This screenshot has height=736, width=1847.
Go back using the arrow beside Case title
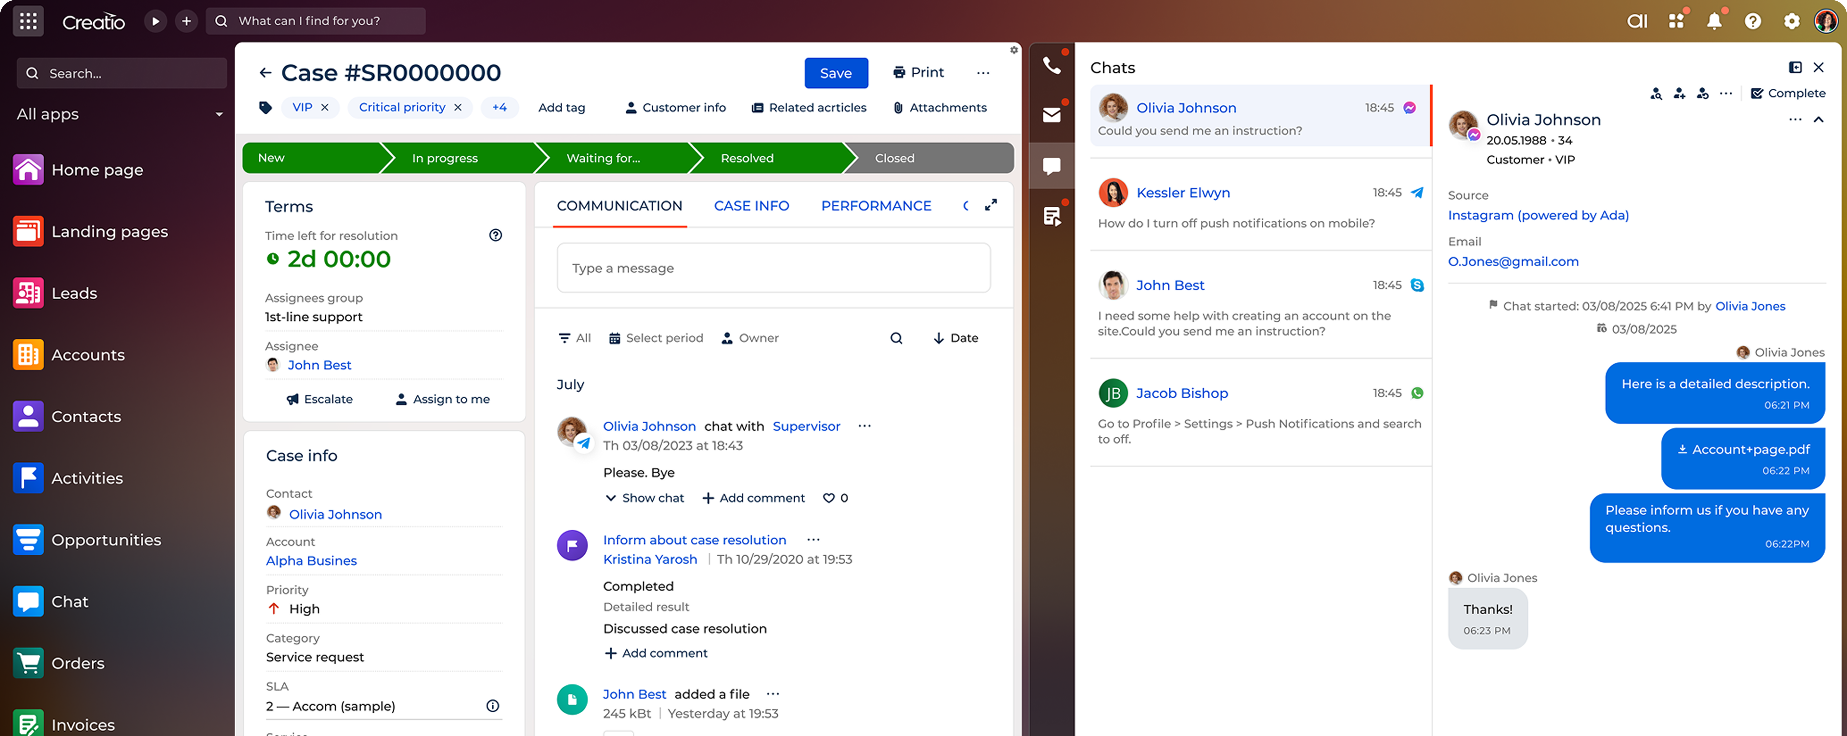coord(265,72)
